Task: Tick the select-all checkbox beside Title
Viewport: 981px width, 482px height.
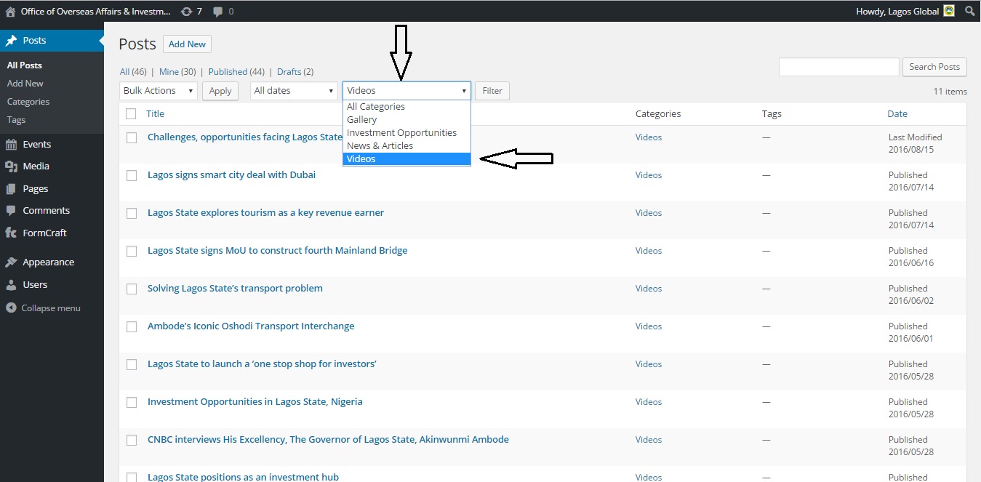Action: [131, 113]
